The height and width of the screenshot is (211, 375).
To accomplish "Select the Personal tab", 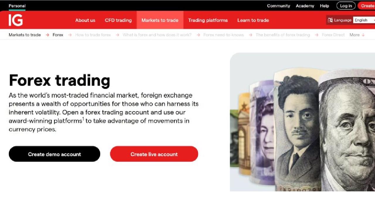I will coord(17,6).
